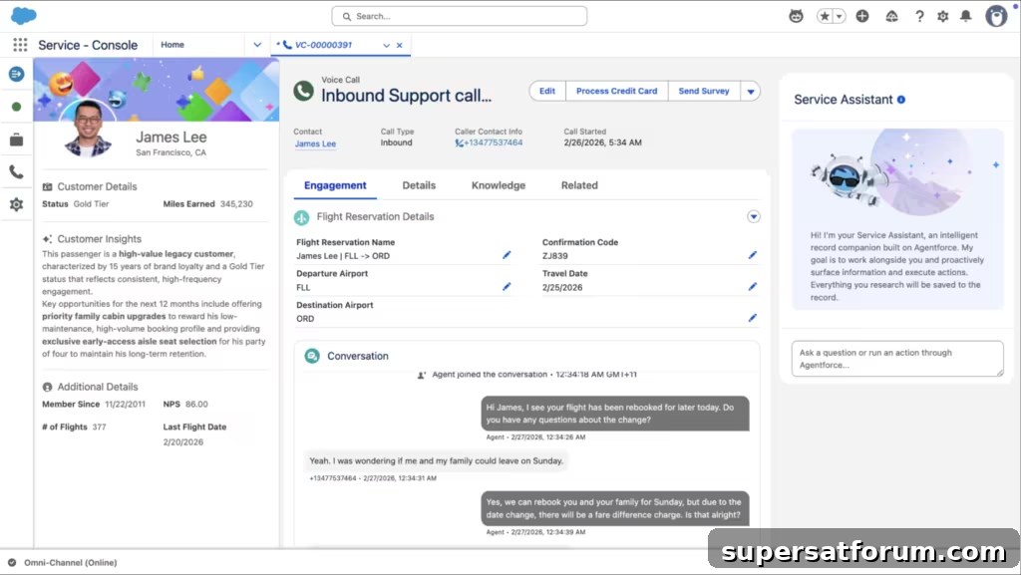Open the phone sidebar icon
Screen dimensions: 1021x575
click(16, 171)
